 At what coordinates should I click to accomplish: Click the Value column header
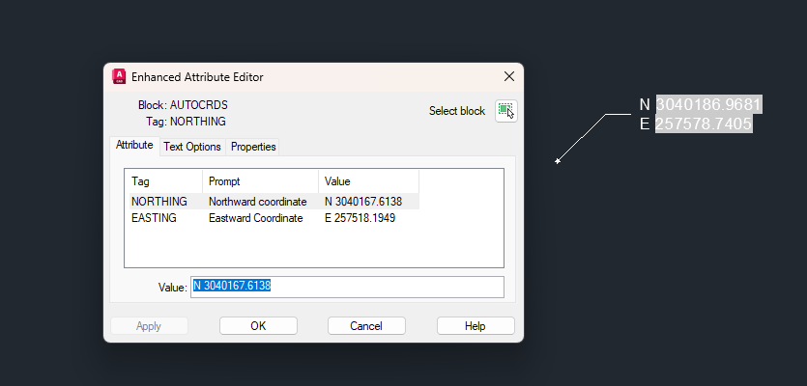pos(368,181)
